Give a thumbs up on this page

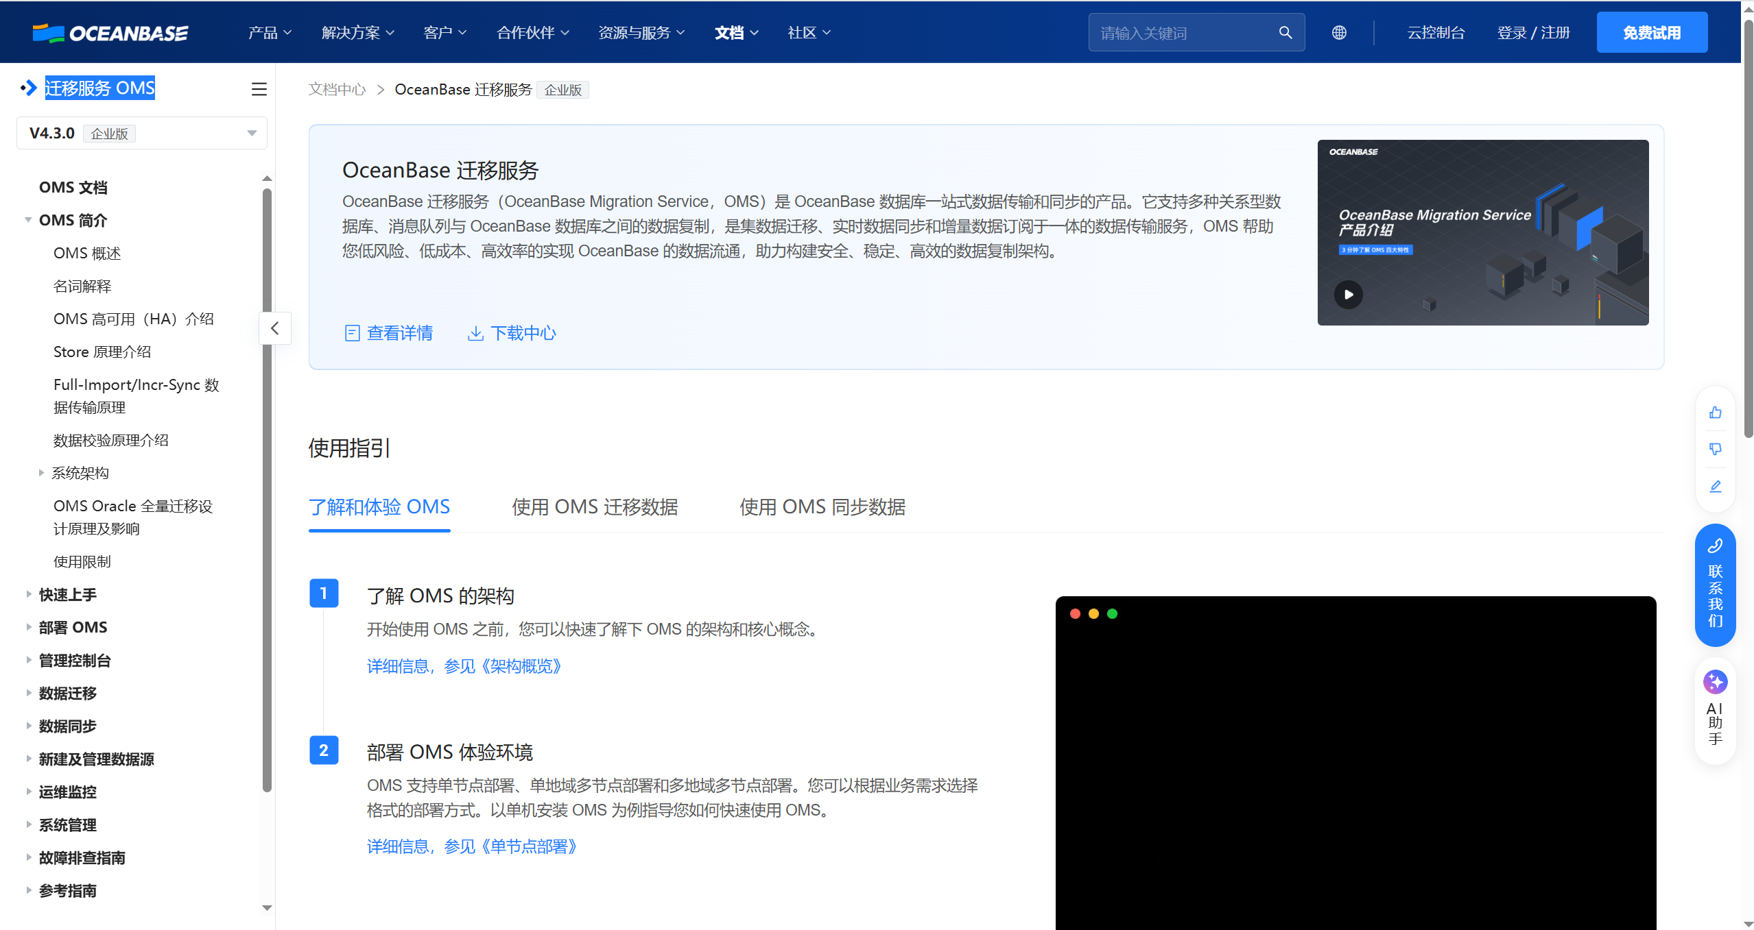[x=1716, y=412]
